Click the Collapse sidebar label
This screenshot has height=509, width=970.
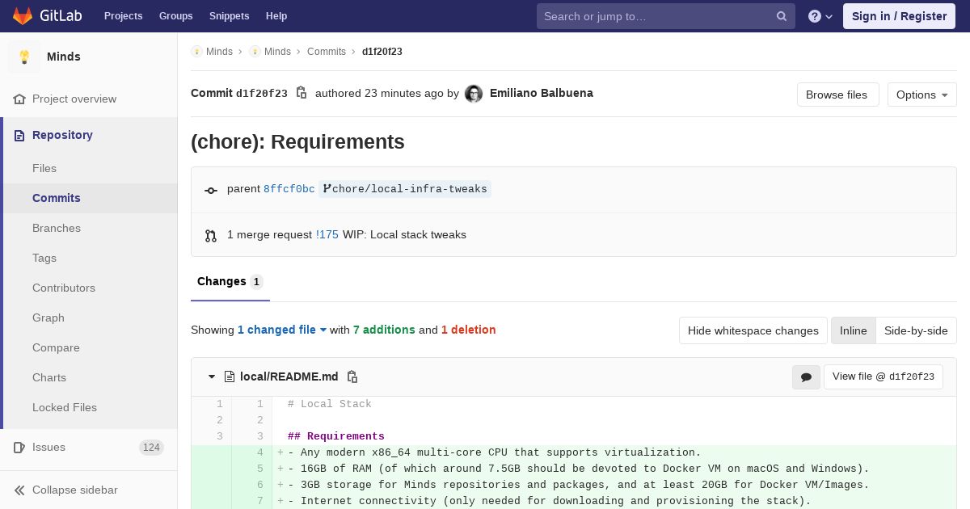[75, 490]
